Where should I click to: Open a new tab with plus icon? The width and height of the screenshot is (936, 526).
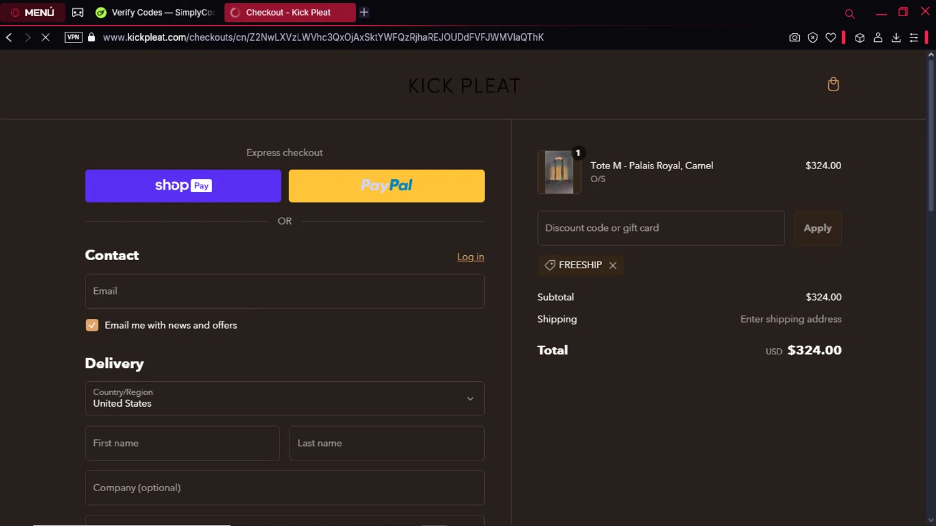point(364,12)
